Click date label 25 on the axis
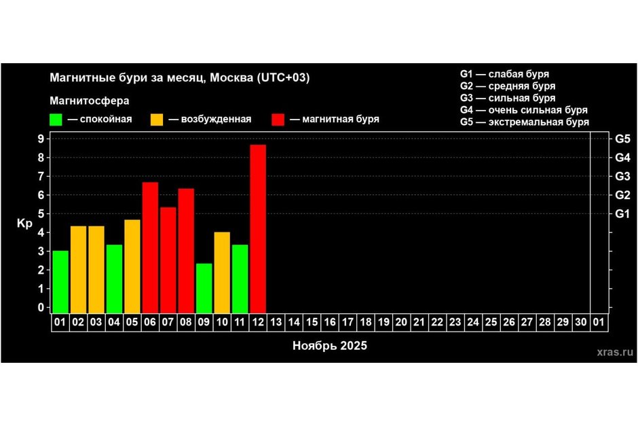The height and width of the screenshot is (426, 638). pyautogui.click(x=491, y=322)
